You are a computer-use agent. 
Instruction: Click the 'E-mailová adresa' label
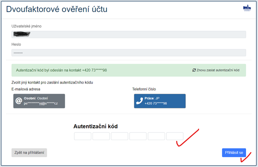click(x=26, y=89)
